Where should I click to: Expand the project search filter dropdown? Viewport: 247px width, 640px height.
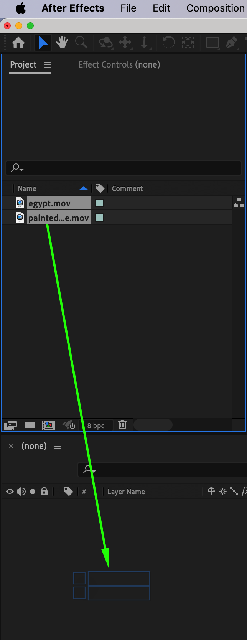tap(17, 168)
